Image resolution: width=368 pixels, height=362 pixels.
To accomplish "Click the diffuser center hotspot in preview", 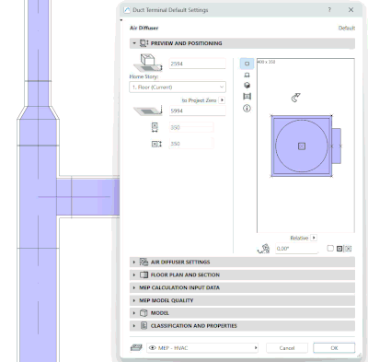I will (302, 146).
